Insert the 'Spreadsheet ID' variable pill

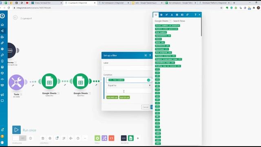click(x=163, y=36)
